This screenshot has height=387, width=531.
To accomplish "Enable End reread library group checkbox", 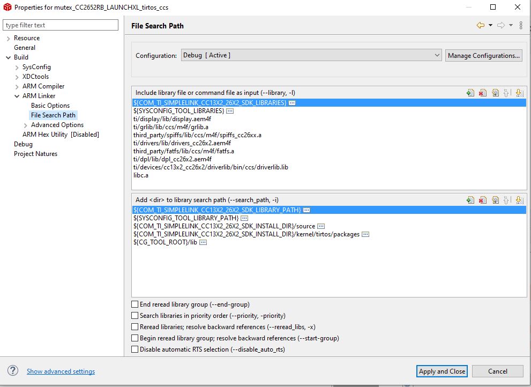I will (135, 304).
